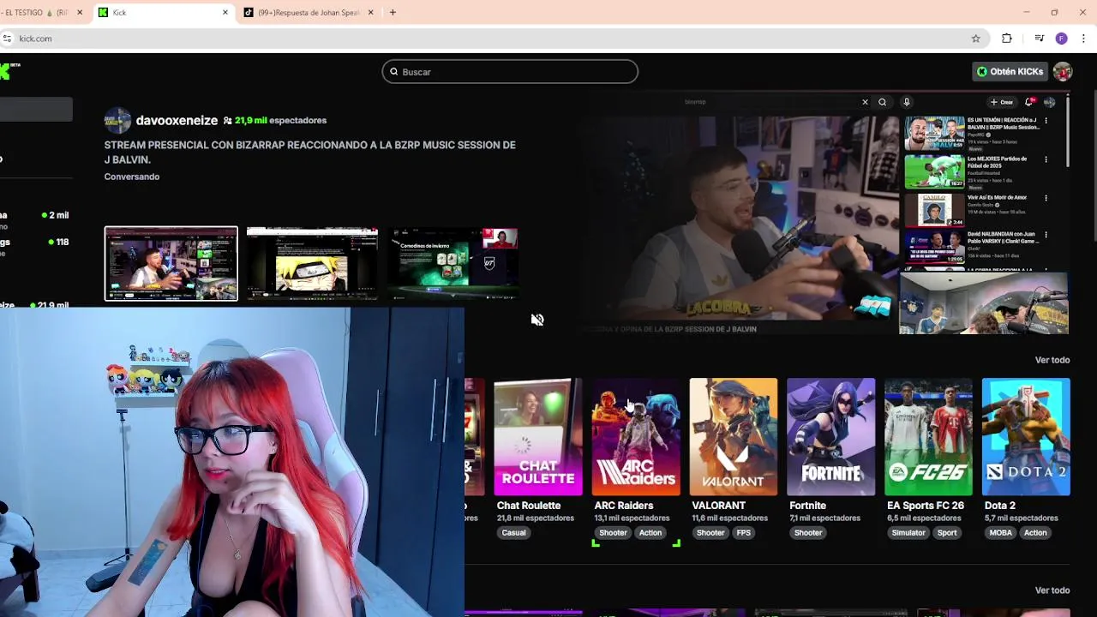Open the VALORANT category cover
Screen dimensions: 1097x617
point(734,437)
